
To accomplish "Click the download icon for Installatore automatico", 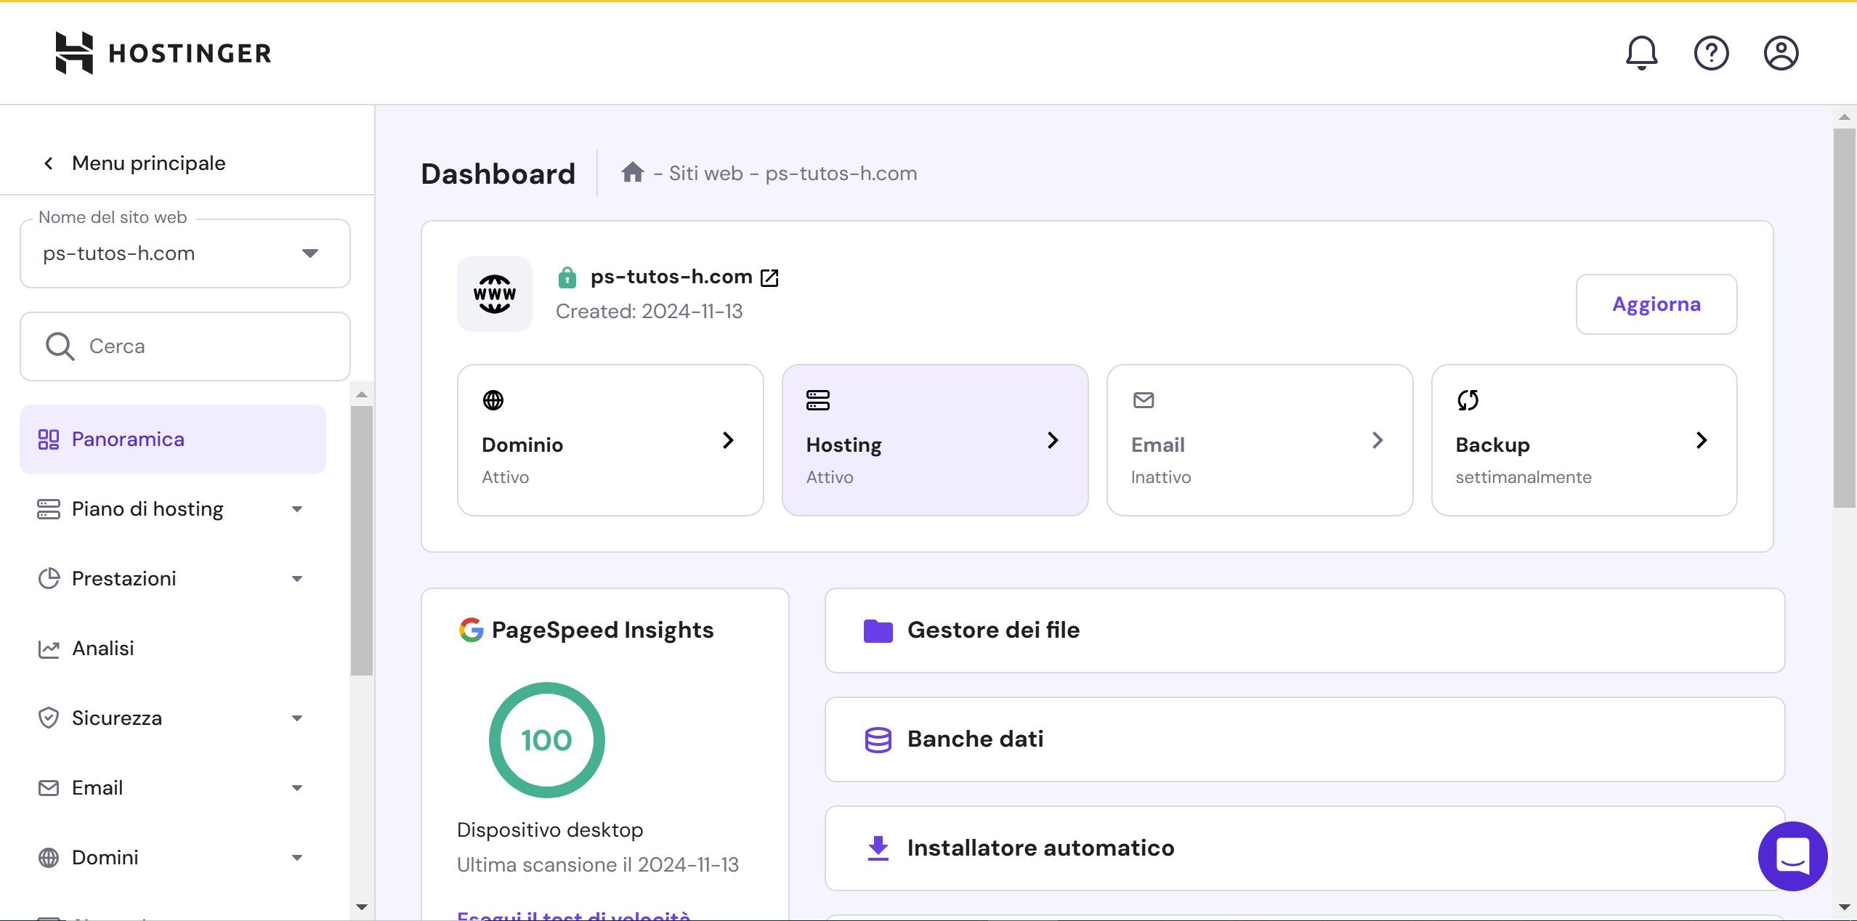I will 878,848.
